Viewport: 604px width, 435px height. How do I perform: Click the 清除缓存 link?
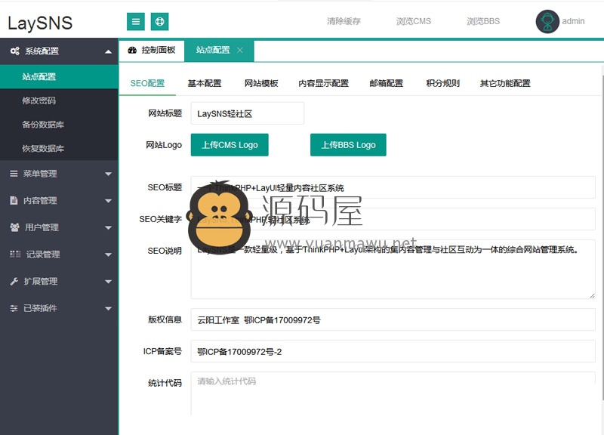tap(344, 21)
